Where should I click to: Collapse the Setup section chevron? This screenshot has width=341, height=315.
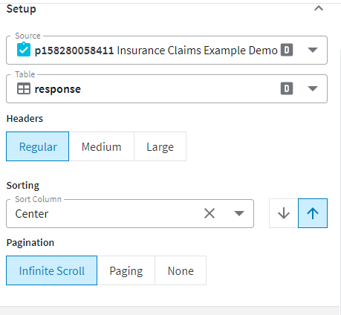[x=319, y=8]
